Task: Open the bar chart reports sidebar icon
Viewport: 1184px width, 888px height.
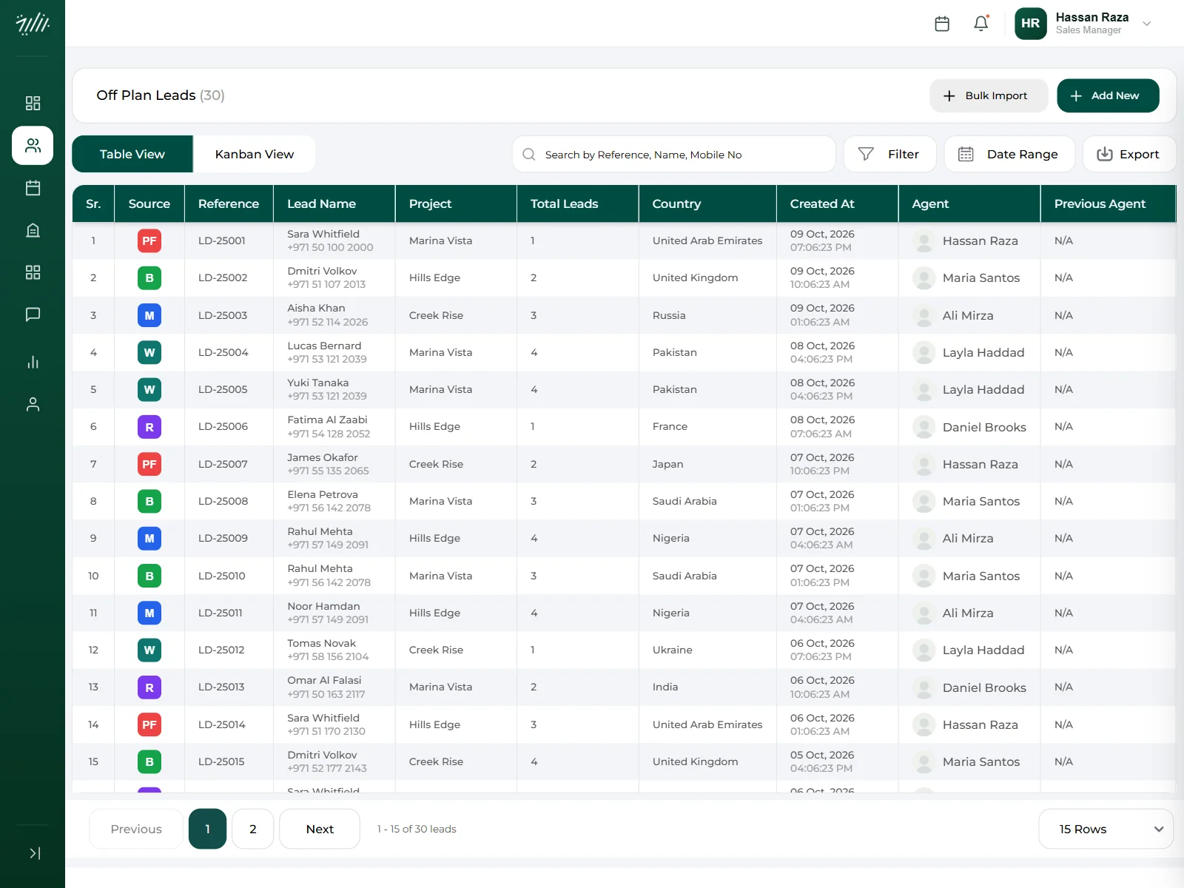Action: (x=33, y=362)
